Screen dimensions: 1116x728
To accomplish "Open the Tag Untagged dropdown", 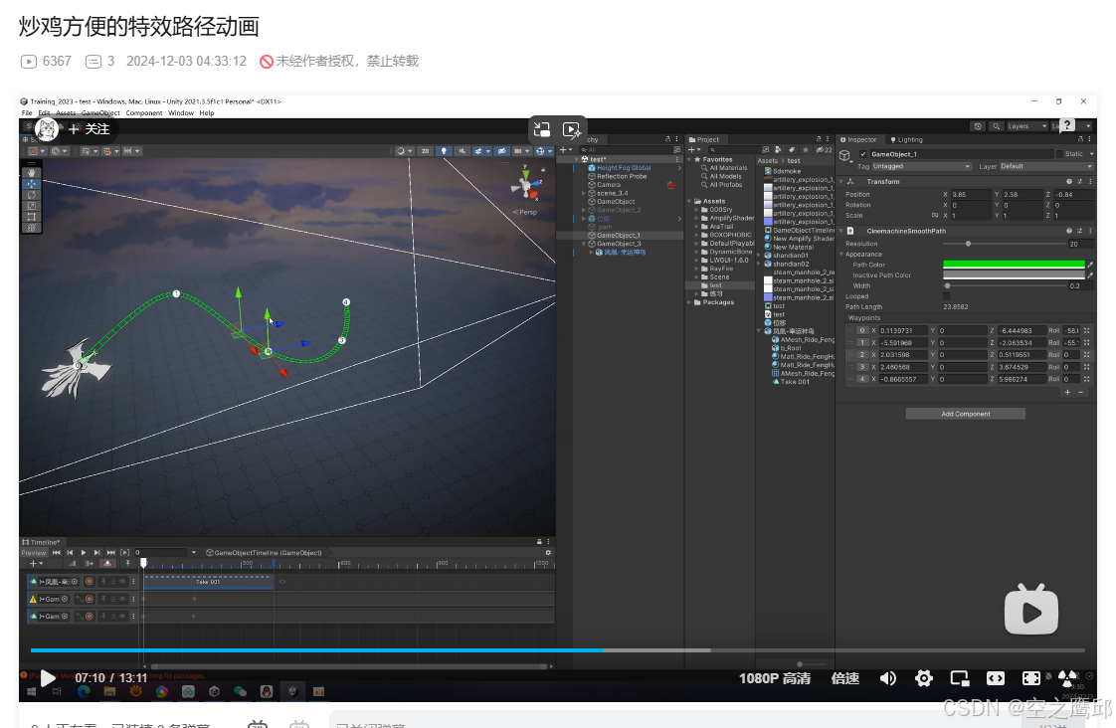I will 921,166.
